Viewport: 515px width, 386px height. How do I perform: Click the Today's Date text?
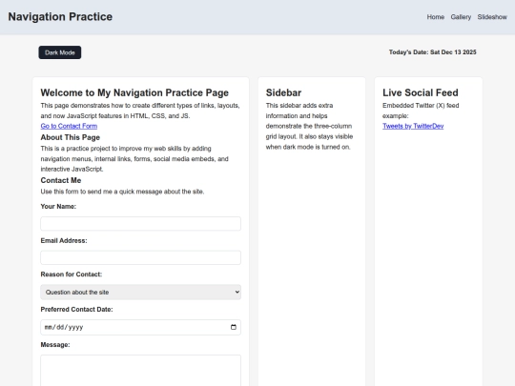(x=433, y=52)
